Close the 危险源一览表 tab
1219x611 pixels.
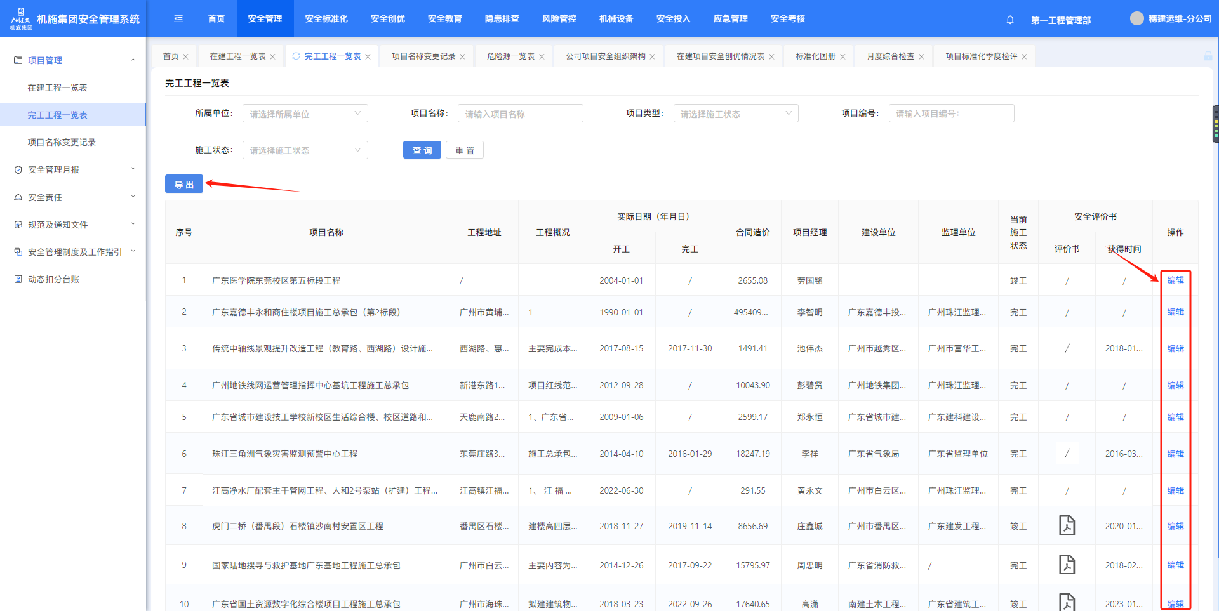[x=542, y=56]
